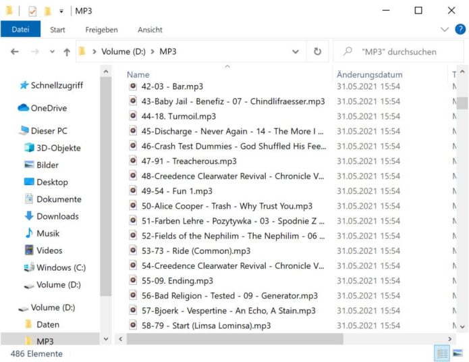Screen dimensions: 469x362
Task: Open quick access toolbar customize dropdown
Action: 61,11
